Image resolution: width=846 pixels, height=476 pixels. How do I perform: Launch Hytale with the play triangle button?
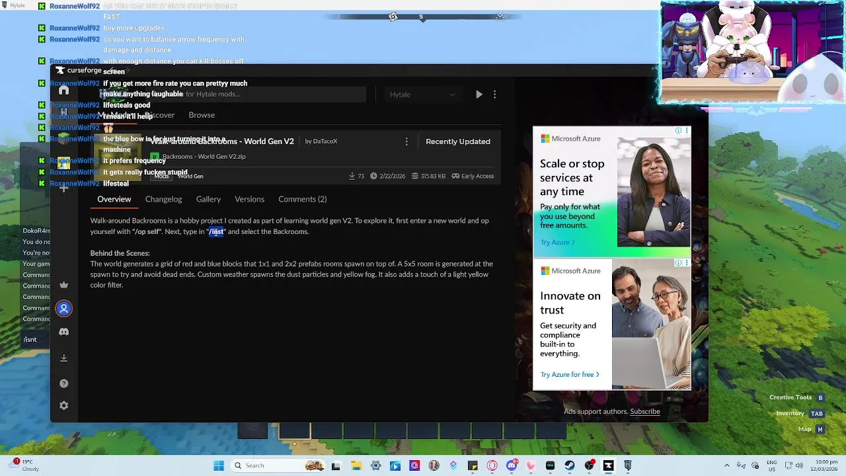click(x=479, y=95)
